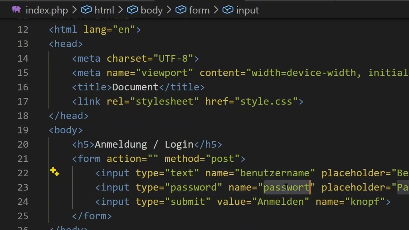
Task: Click line number 14 in gutter
Action: coord(23,58)
